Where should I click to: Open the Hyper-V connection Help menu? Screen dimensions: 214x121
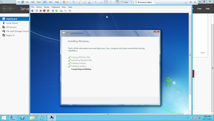pyautogui.click(x=70, y=7)
